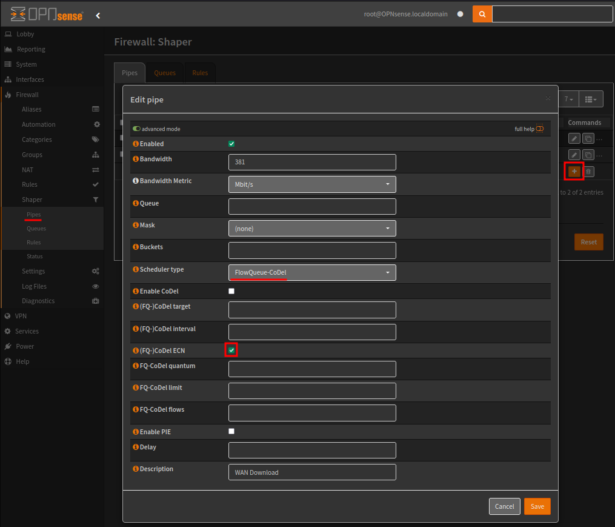Add a new pipe with the plus icon
The width and height of the screenshot is (615, 527).
tap(574, 171)
